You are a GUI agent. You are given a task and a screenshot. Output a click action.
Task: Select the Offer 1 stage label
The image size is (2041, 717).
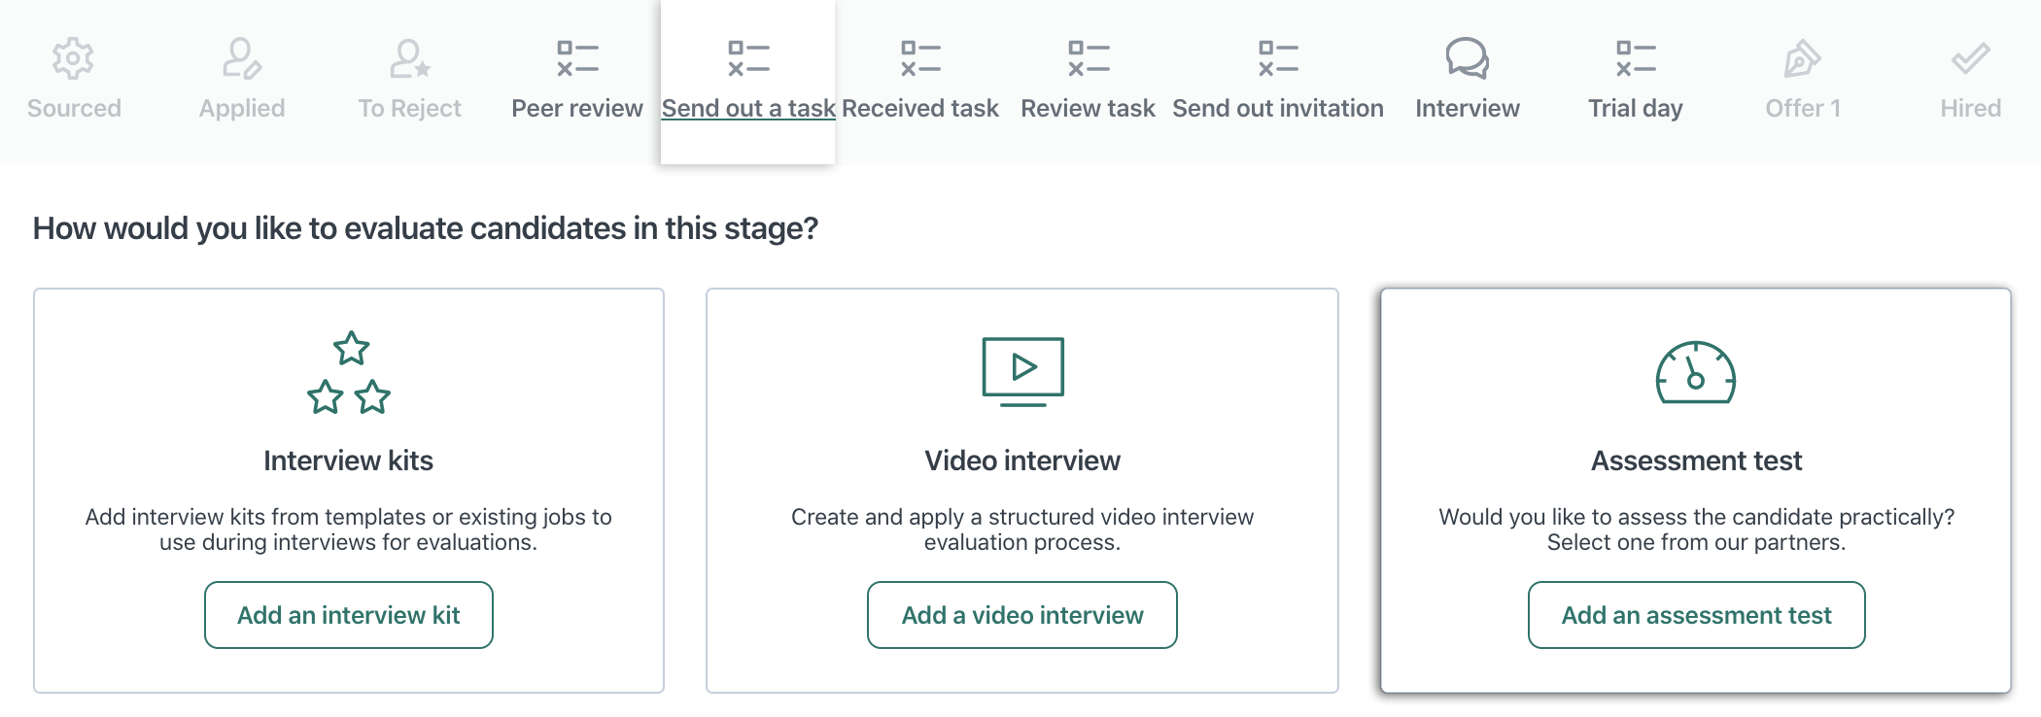point(1803,108)
